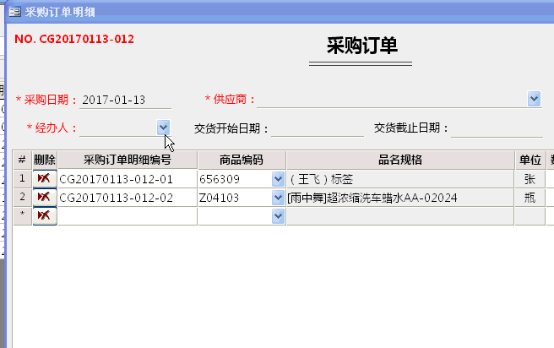Click the 单位 column header
The height and width of the screenshot is (348, 554).
[530, 160]
